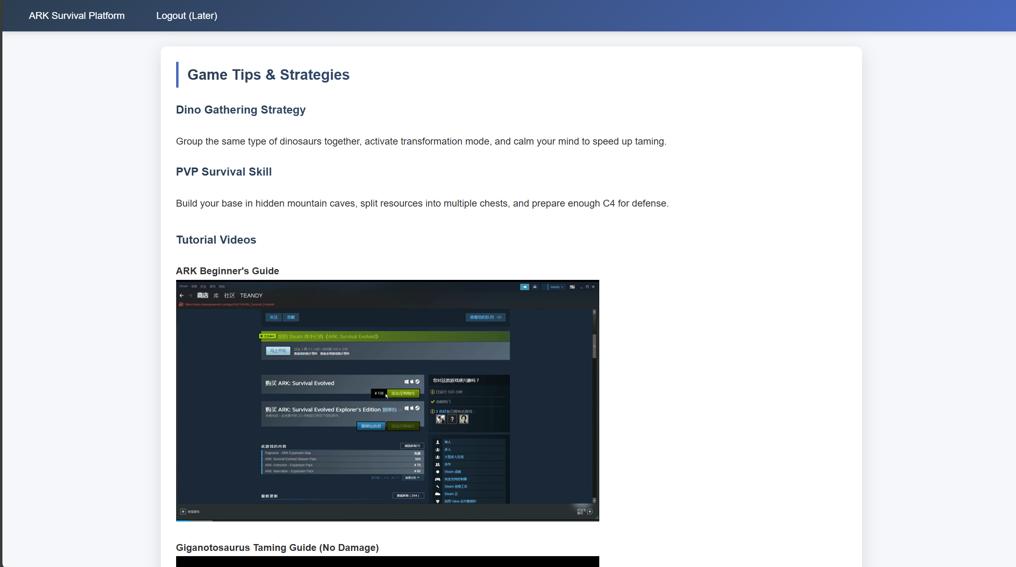Click the voice chat icon in Steam titlebar
The height and width of the screenshot is (567, 1016).
click(x=525, y=287)
